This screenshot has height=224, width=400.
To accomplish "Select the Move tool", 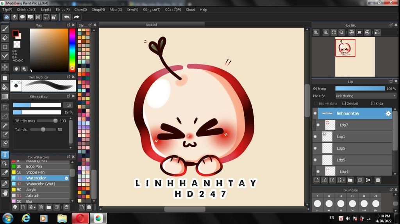I will coord(5,67).
